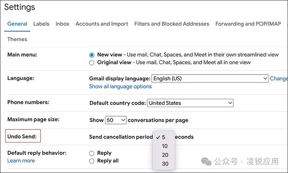Click the Learn more link
The height and width of the screenshot is (173, 288).
point(21,161)
